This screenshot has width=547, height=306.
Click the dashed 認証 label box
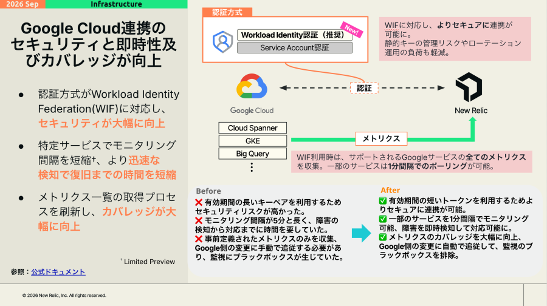pyautogui.click(x=364, y=88)
